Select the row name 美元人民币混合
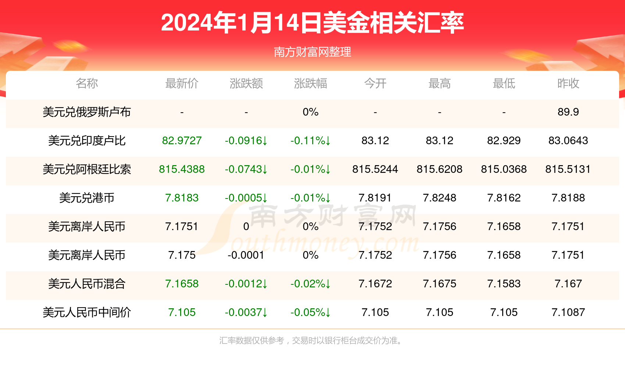The height and width of the screenshot is (367, 625). [87, 284]
